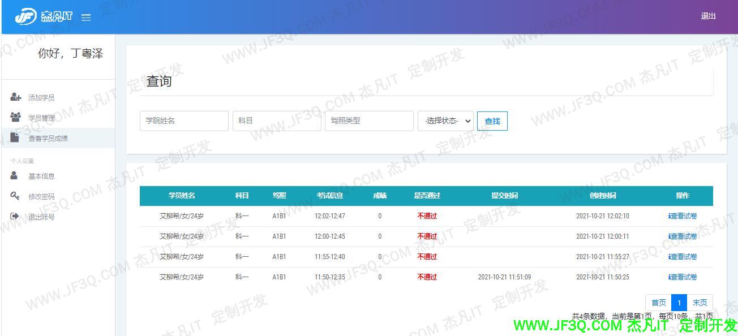
Task: Jump to 末页 last page in pagination
Action: point(700,303)
